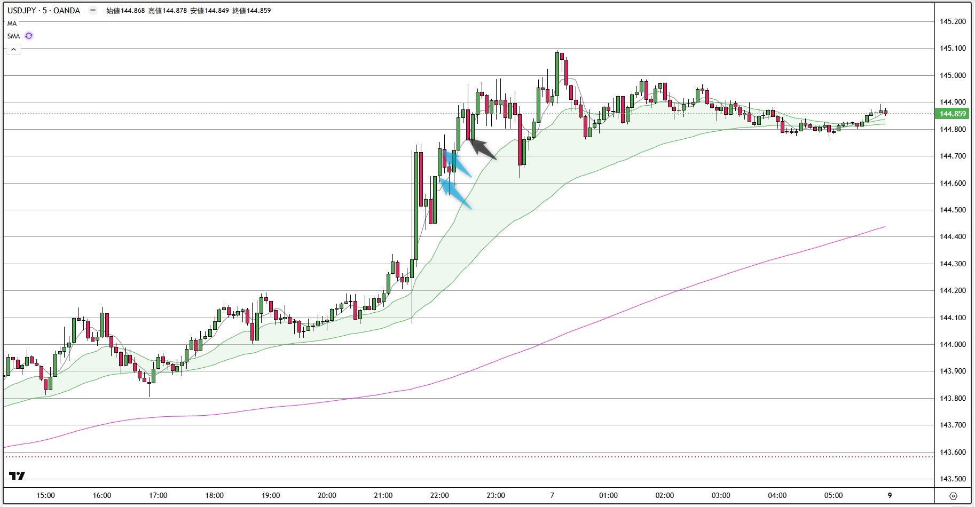Select the SMA indicator label
This screenshot has width=975, height=507.
[x=14, y=36]
